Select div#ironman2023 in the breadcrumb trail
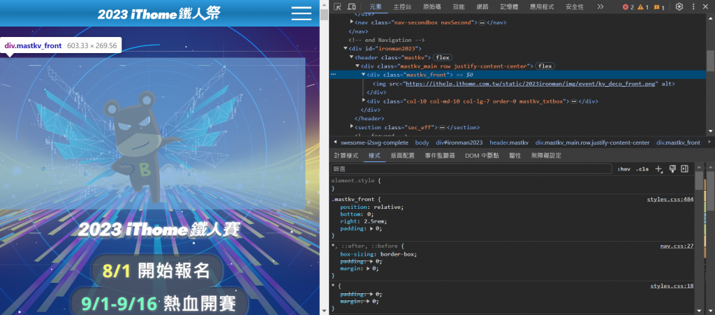 click(459, 142)
